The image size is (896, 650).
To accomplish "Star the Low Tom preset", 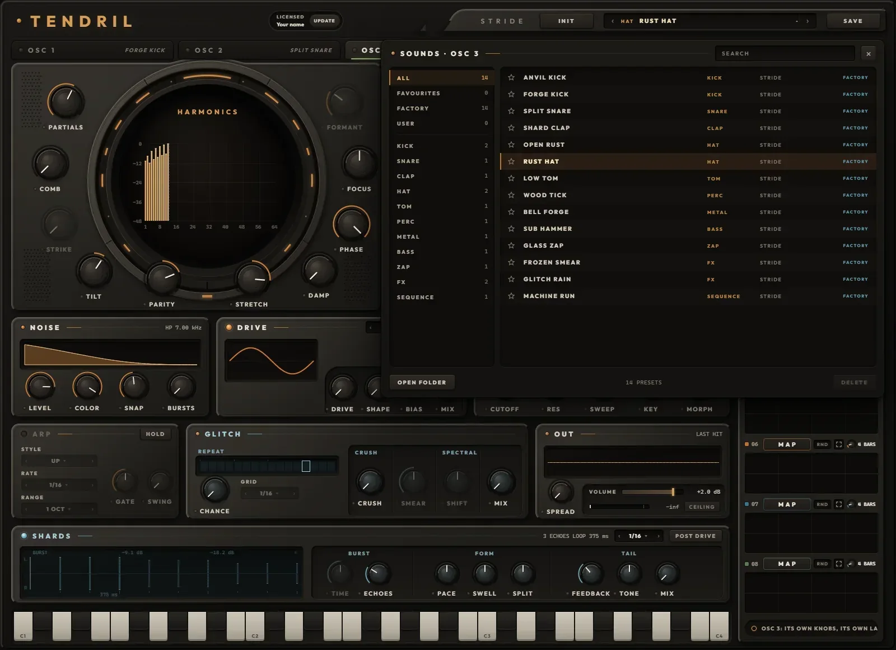I will pos(511,178).
